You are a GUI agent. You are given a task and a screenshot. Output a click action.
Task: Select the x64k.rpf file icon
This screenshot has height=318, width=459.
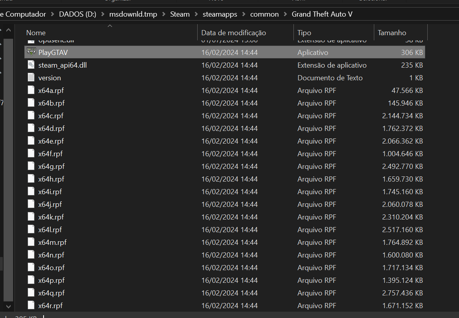(31, 217)
